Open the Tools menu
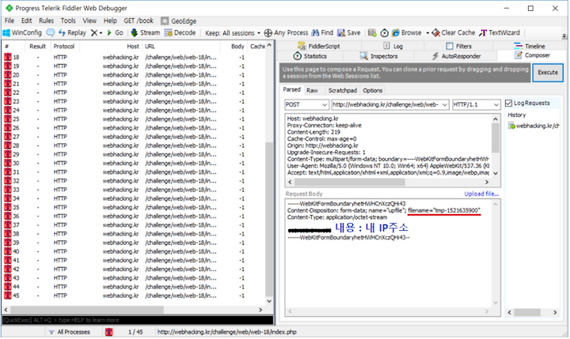 (68, 21)
